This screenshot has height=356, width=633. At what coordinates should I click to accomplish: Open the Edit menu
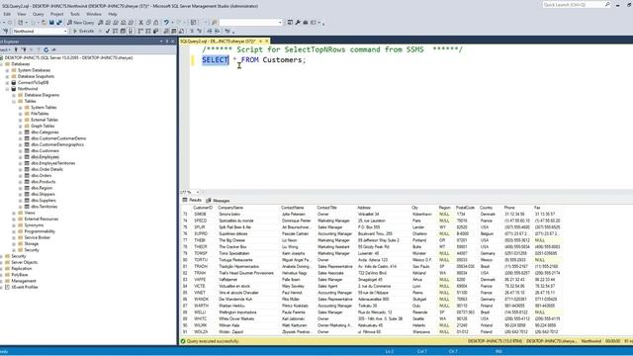(7, 14)
